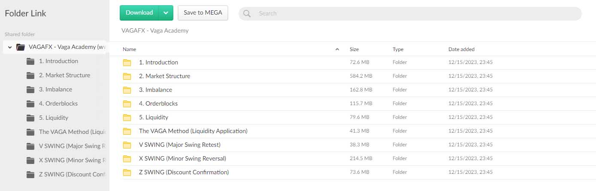The width and height of the screenshot is (596, 191).
Task: Click yellow folder icon of 2. Market Structure row
Action: point(127,76)
